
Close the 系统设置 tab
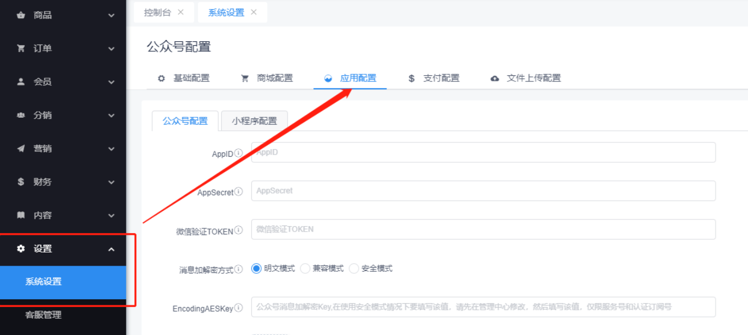pos(254,12)
